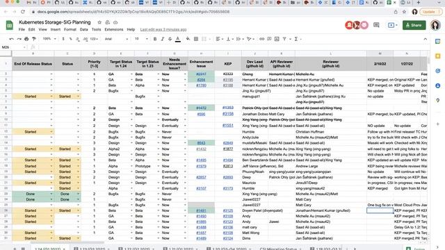Click the Merge cells icon
The image size is (445, 250).
(204, 39)
